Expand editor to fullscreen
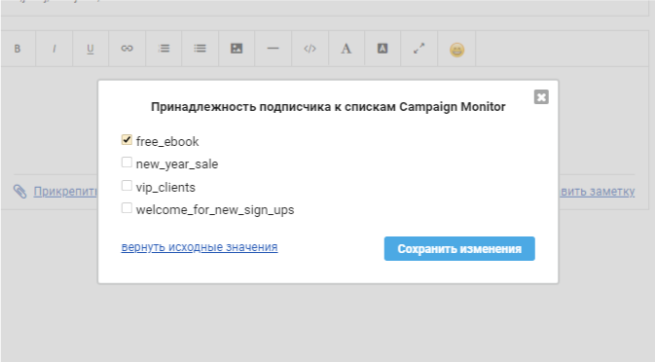 (418, 49)
